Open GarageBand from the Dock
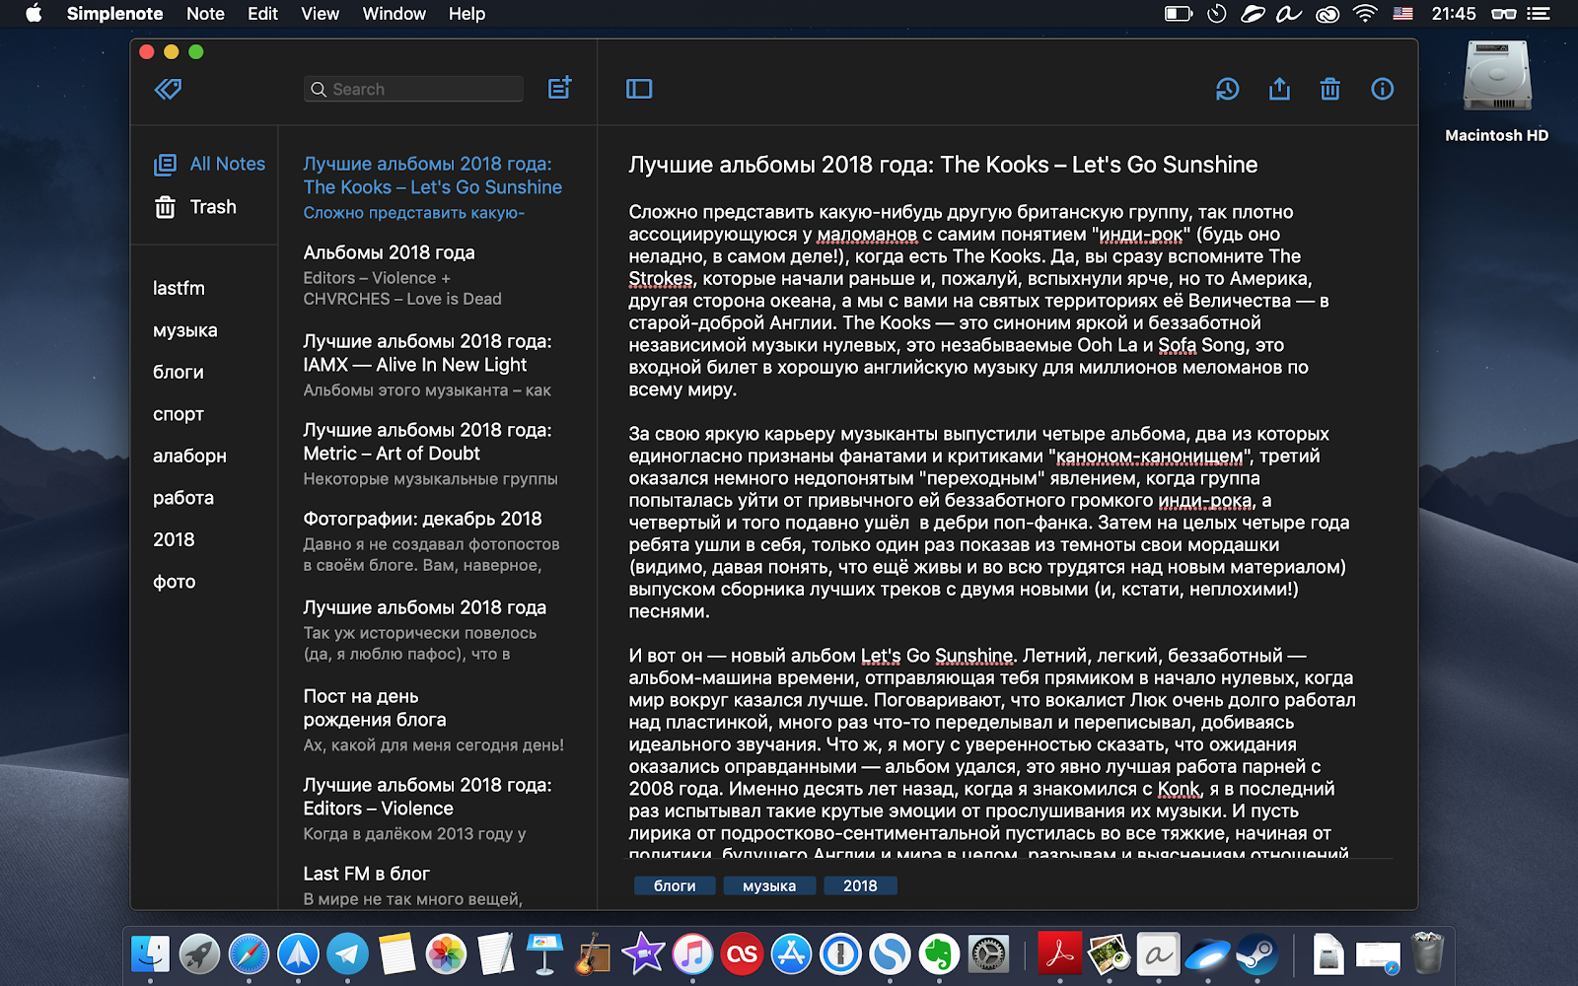The width and height of the screenshot is (1578, 986). 593,953
